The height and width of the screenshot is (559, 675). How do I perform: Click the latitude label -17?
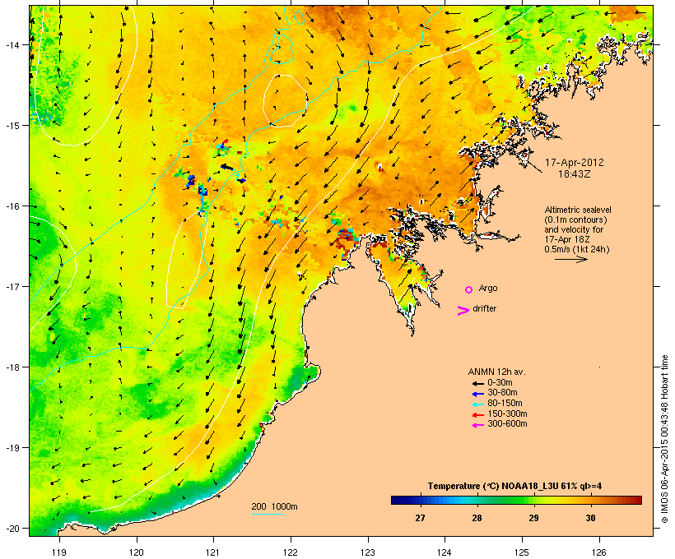tap(13, 287)
